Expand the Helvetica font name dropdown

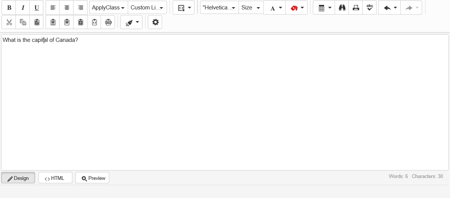click(x=219, y=8)
